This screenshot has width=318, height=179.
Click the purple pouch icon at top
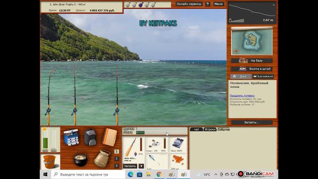(x=141, y=4)
